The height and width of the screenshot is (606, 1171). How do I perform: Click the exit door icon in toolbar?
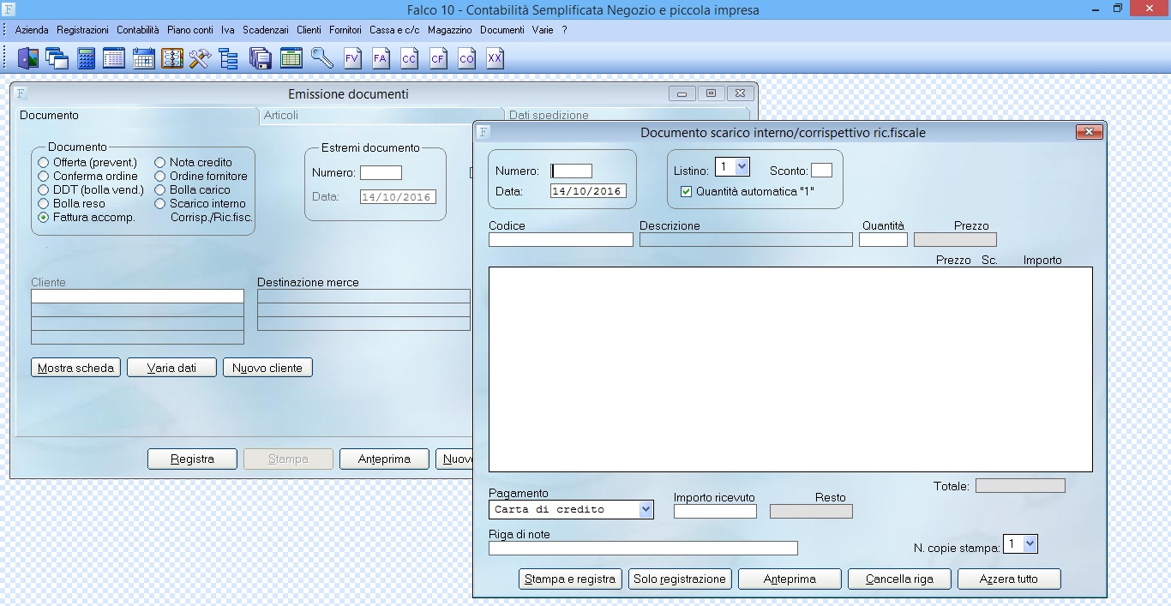click(x=28, y=58)
